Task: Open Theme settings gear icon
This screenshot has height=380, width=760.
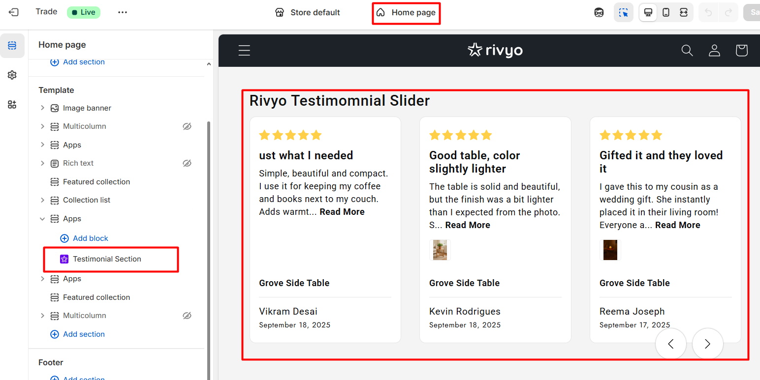Action: [x=12, y=75]
